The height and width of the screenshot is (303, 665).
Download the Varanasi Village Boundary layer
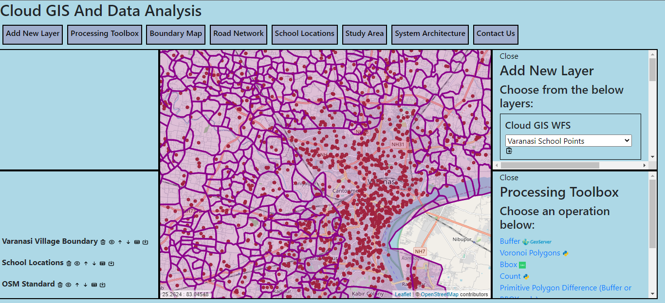[x=145, y=242]
